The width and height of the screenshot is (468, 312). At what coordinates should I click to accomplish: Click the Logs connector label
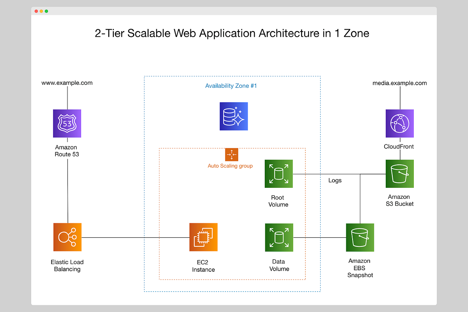tap(335, 180)
